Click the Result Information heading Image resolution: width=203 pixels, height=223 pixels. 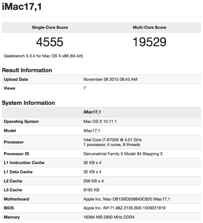pyautogui.click(x=27, y=70)
